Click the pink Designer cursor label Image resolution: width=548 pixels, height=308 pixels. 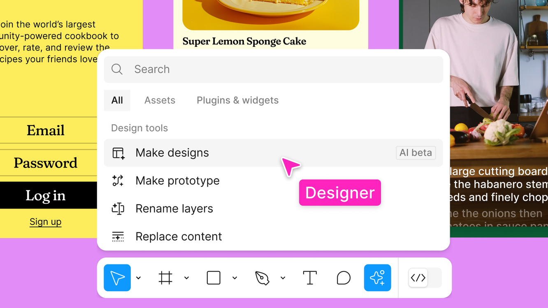pyautogui.click(x=340, y=192)
